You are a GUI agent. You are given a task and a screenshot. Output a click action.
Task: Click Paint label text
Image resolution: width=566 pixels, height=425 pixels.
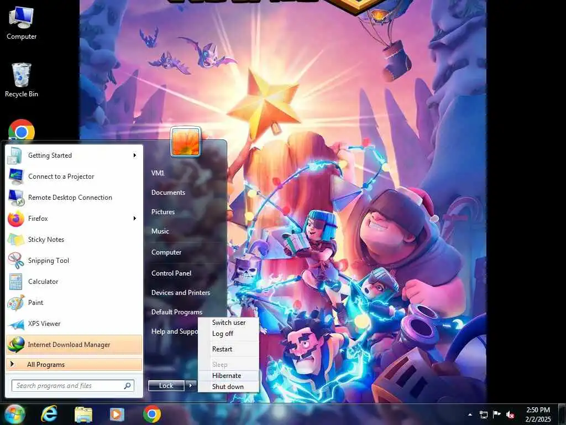35,303
